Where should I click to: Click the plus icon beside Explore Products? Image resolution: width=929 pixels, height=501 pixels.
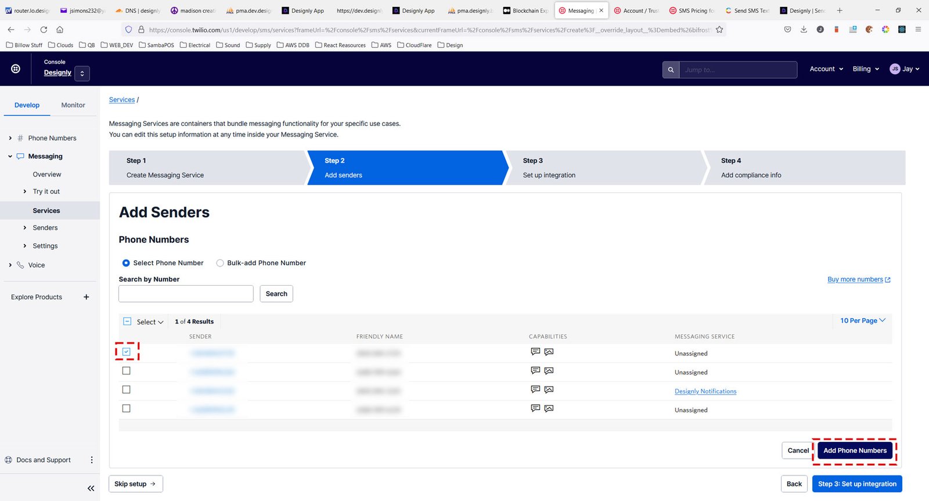pyautogui.click(x=87, y=297)
